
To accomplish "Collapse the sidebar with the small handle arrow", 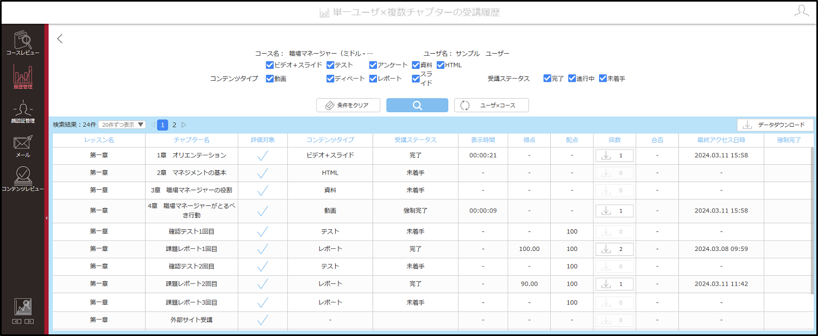I will (x=46, y=218).
